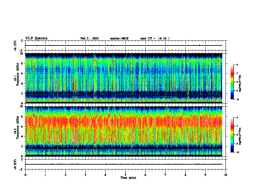Image resolution: width=254 pixels, height=196 pixels.
Task: Click the "-10" label on ch.2 colorbar
Action: pos(237,152)
